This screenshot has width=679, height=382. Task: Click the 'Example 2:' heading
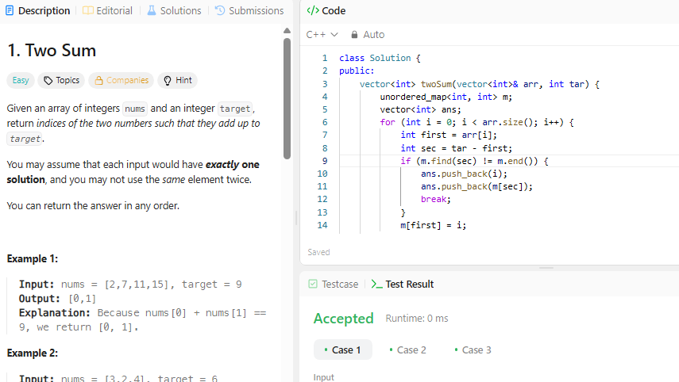click(33, 353)
